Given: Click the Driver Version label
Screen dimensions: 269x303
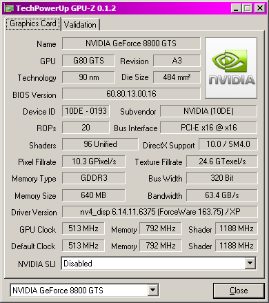Looking at the screenshot, I should (34, 213).
